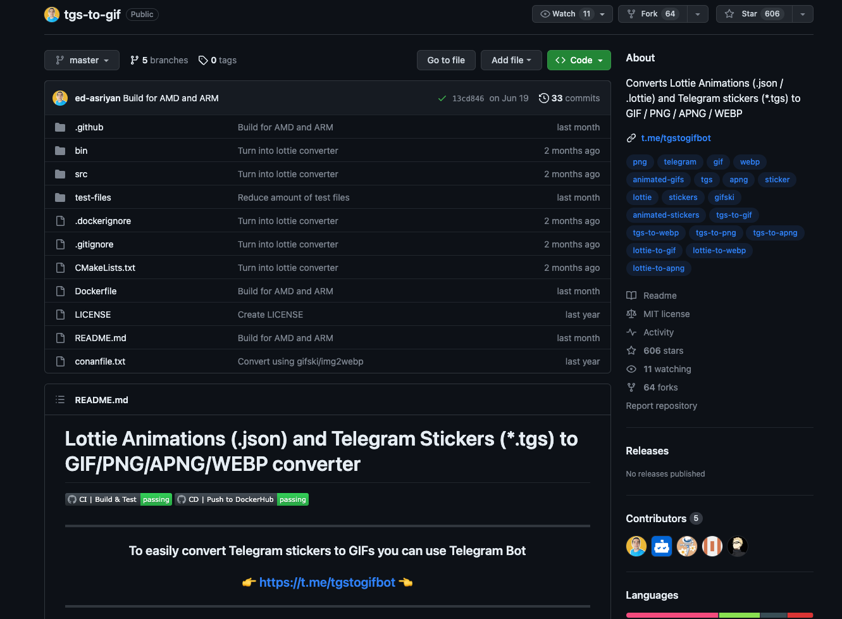
Task: Select the telegram topic tag
Action: coord(680,162)
